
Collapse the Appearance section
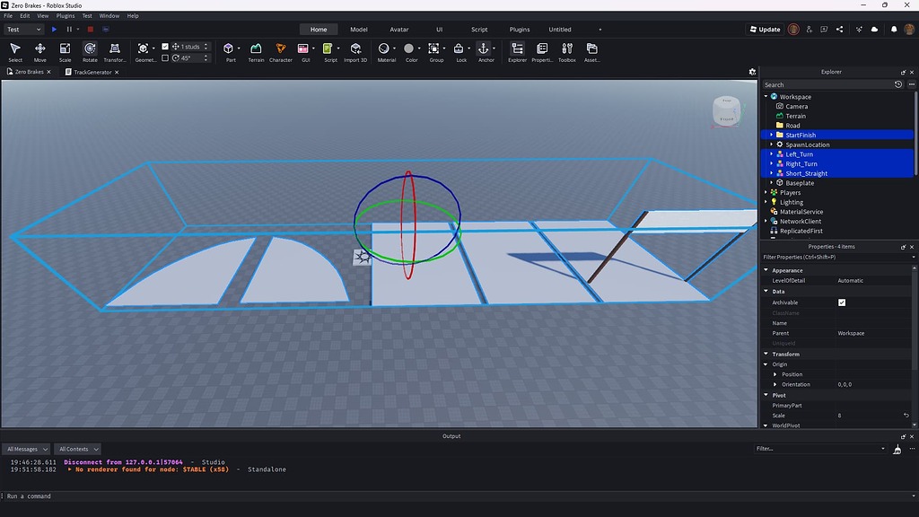click(x=766, y=270)
